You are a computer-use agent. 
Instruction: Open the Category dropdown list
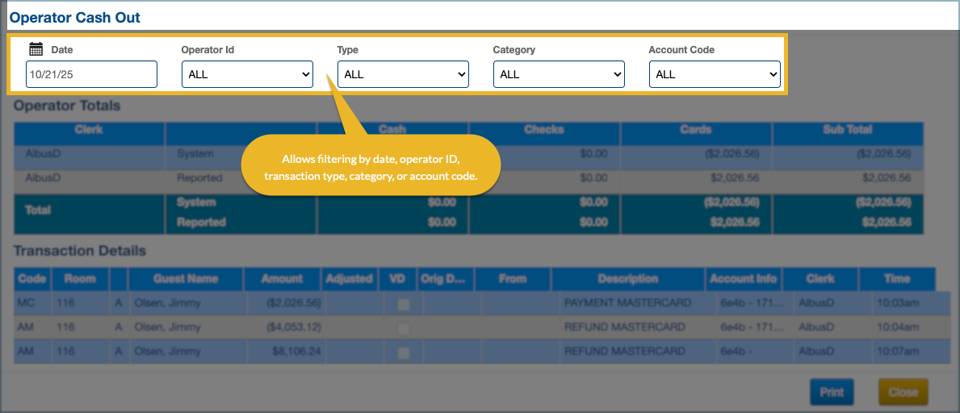point(559,74)
